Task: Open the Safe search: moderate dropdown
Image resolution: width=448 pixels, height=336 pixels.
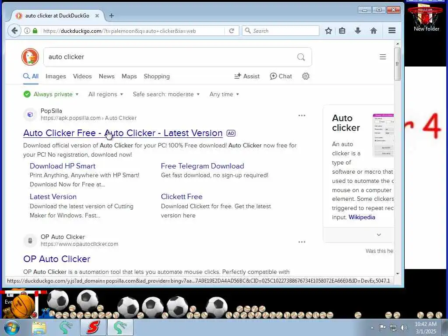Action: (166, 94)
